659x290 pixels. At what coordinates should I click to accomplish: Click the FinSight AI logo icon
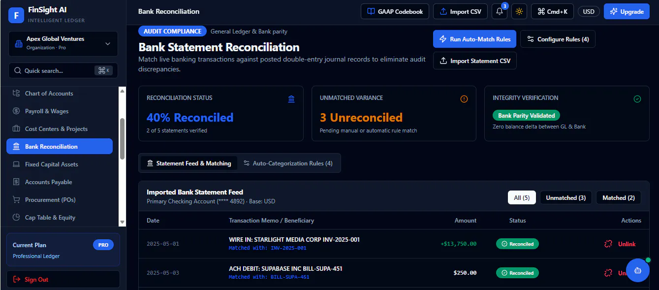[x=16, y=15]
